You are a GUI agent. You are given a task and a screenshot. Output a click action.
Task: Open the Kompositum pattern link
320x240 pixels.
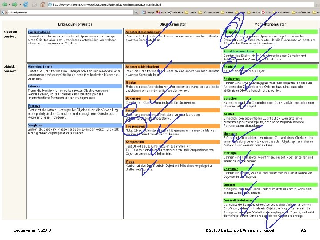[135, 142]
